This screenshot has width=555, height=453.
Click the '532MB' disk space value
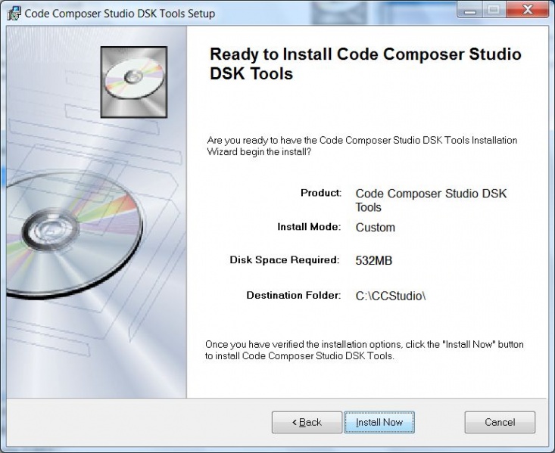pos(374,261)
